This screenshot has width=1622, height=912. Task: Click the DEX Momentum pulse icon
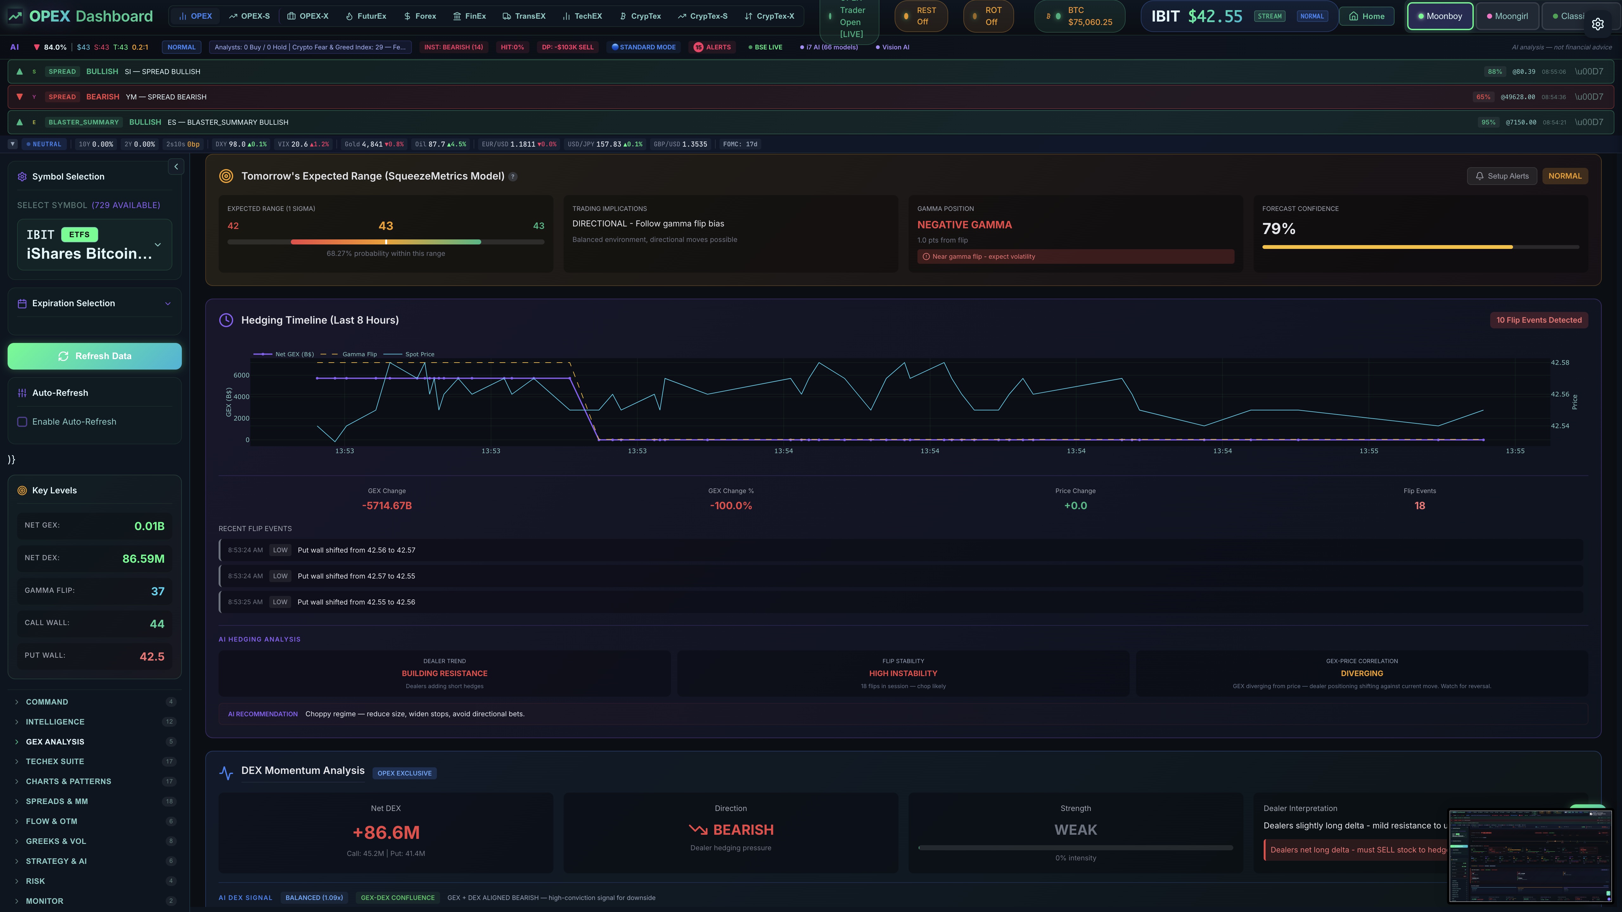pyautogui.click(x=226, y=773)
